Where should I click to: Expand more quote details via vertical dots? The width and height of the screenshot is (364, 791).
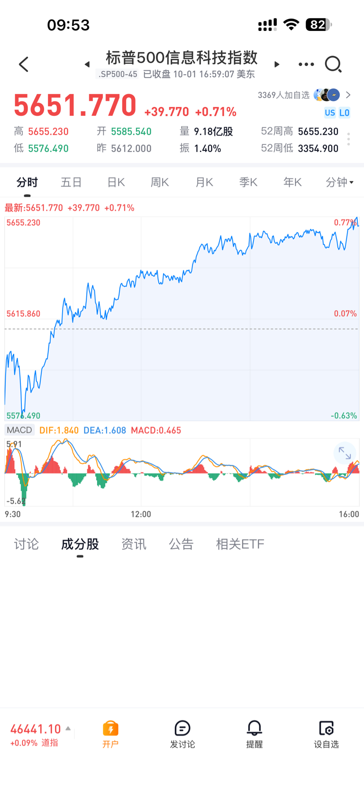pos(348,139)
